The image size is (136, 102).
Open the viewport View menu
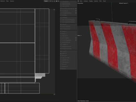pos(81,1)
